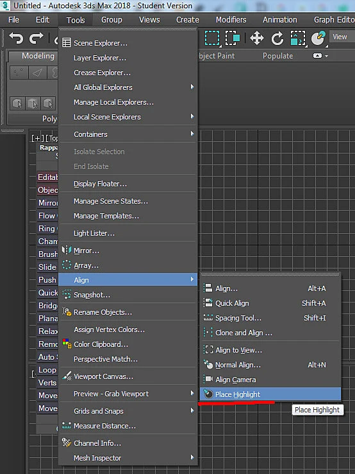The image size is (355, 474).
Task: Click the Scene Explorer table icon
Action: [x=67, y=42]
